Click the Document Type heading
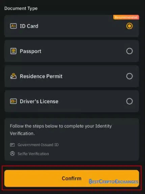This screenshot has height=194, width=145. [21, 8]
